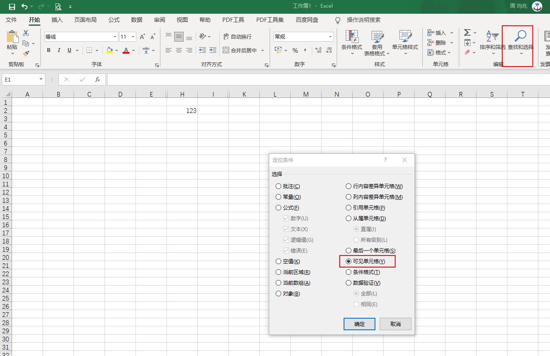The height and width of the screenshot is (356, 550).
Task: Choose the 空值(K) radio option
Action: (x=288, y=262)
